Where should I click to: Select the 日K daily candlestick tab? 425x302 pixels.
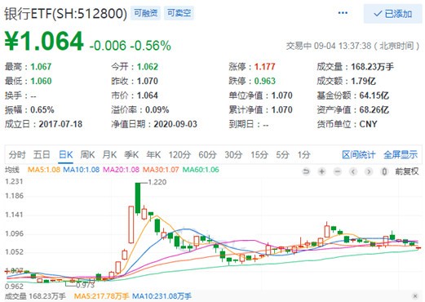point(66,154)
